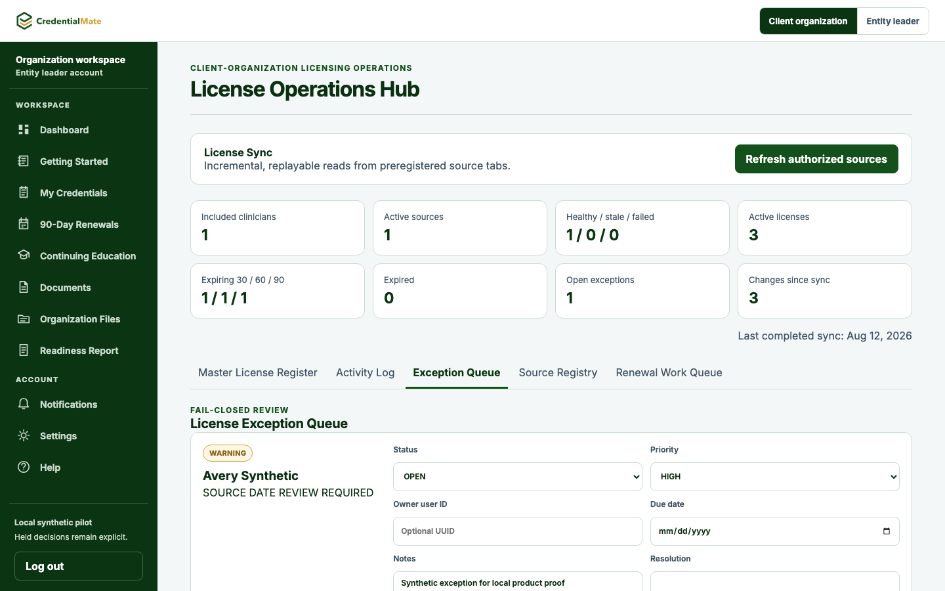This screenshot has height=591, width=945.
Task: Click the Help question mark icon
Action: 24,467
